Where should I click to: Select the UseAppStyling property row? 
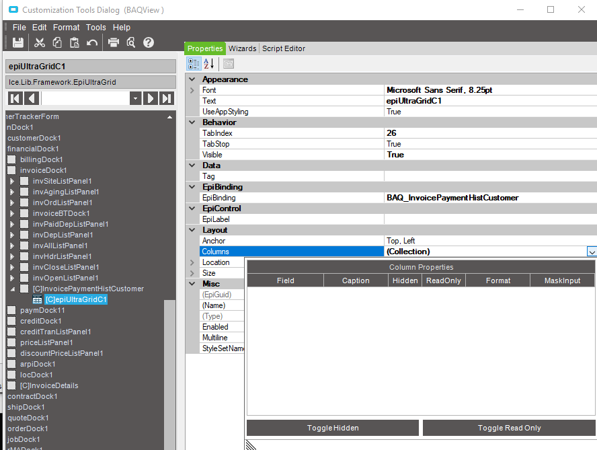(x=398, y=112)
